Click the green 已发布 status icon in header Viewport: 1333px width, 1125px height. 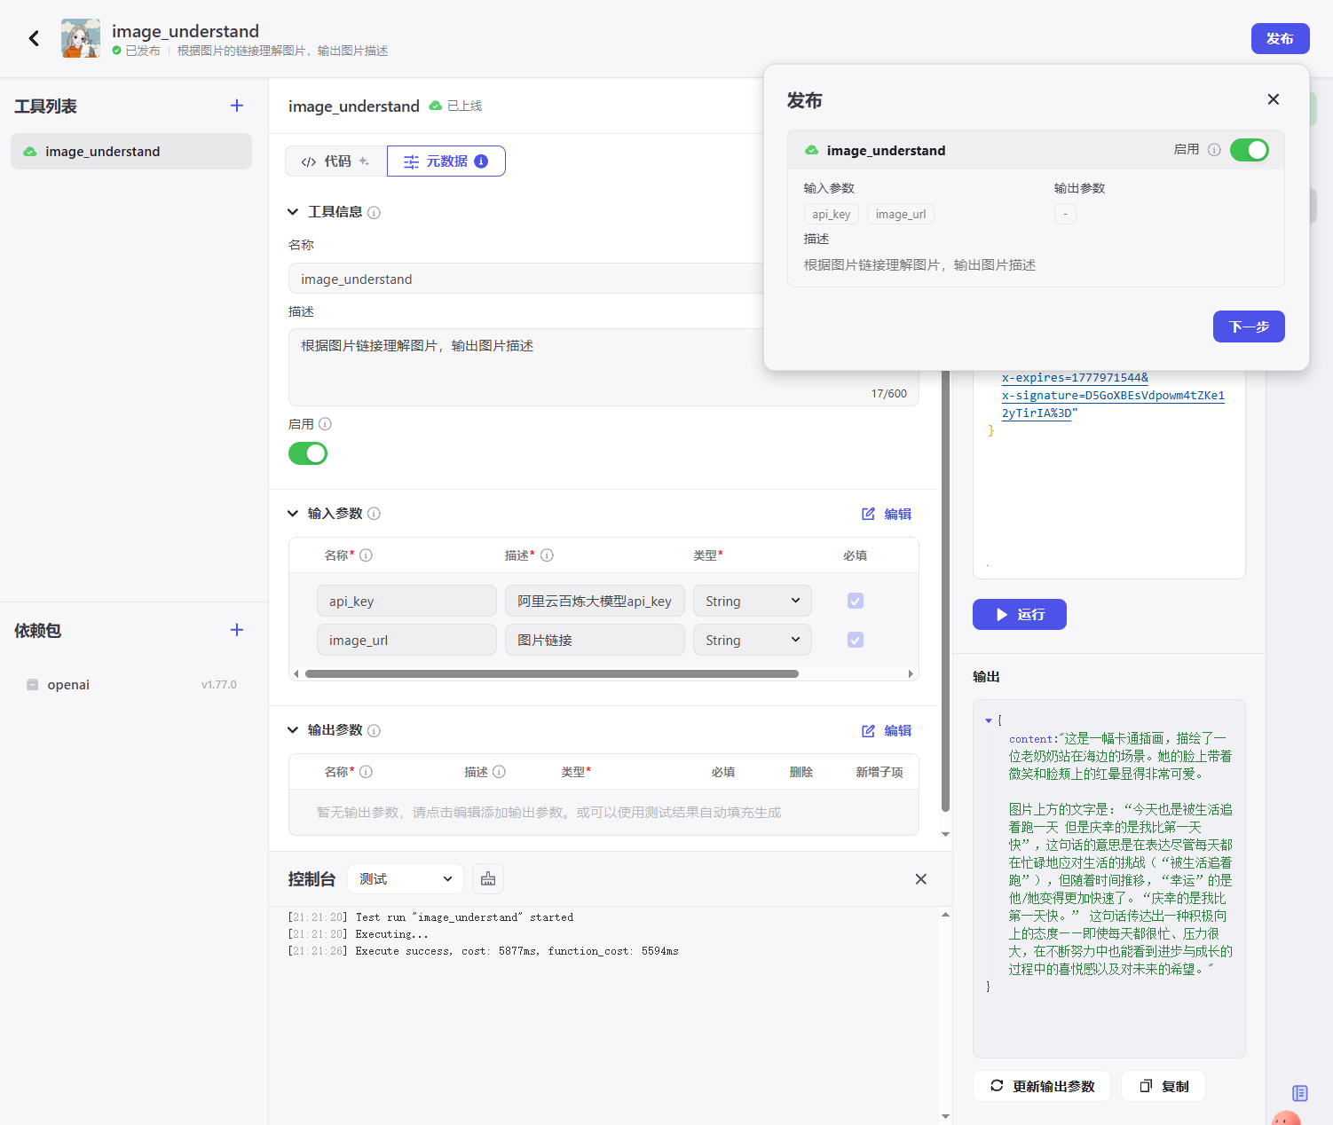(117, 51)
